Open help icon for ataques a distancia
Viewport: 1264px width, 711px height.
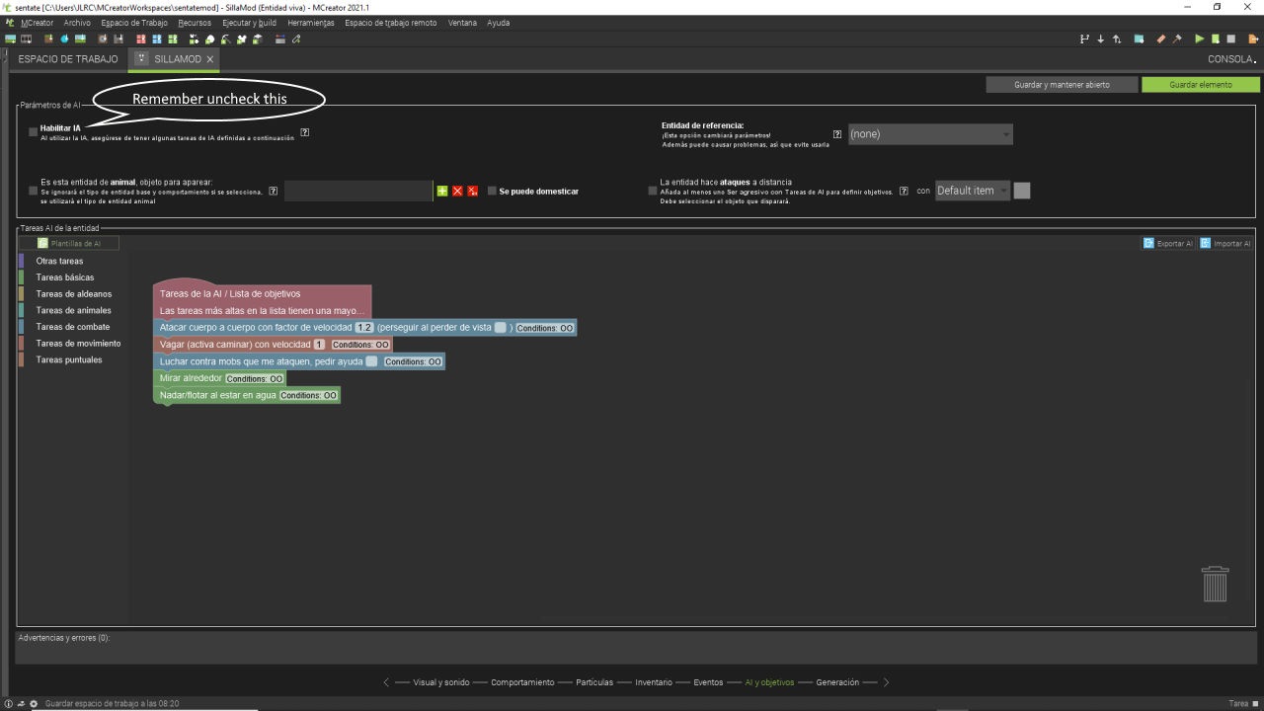click(x=904, y=191)
